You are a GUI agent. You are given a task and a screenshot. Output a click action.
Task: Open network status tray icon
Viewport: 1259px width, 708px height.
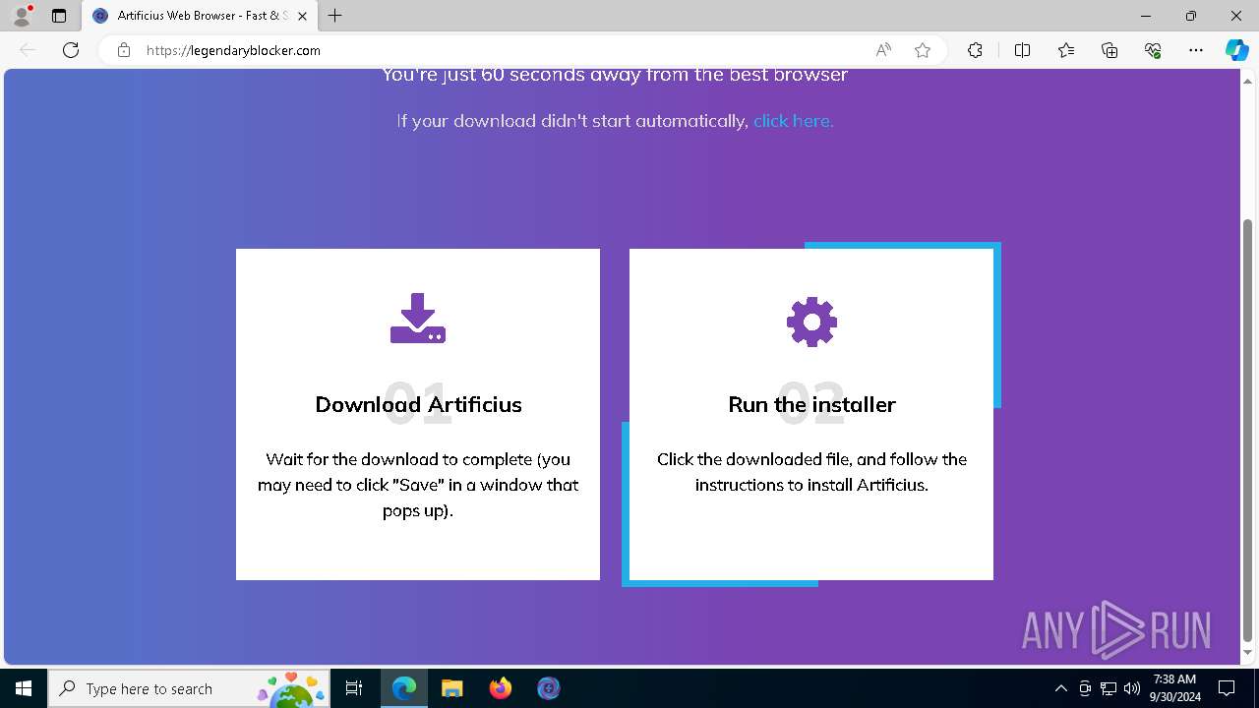point(1109,688)
